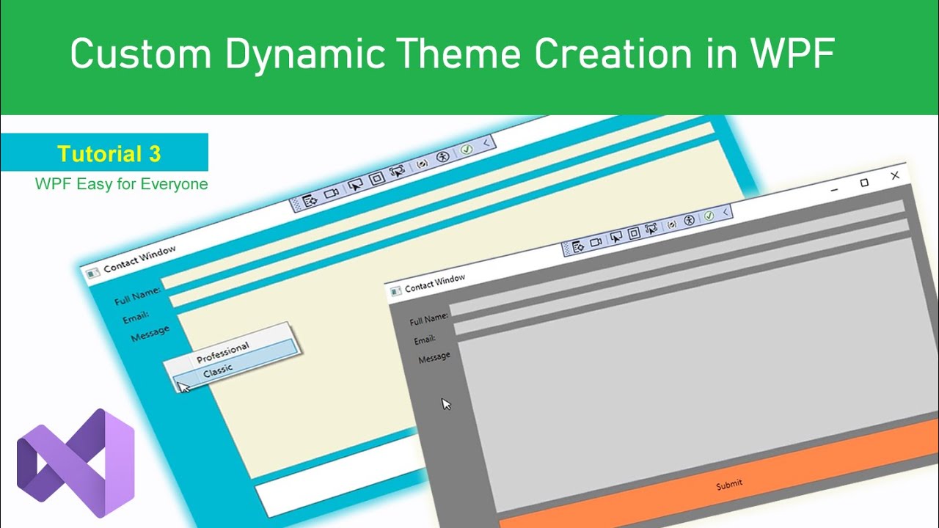
Task: Click 'Email:' label in gray window
Action: coord(425,340)
